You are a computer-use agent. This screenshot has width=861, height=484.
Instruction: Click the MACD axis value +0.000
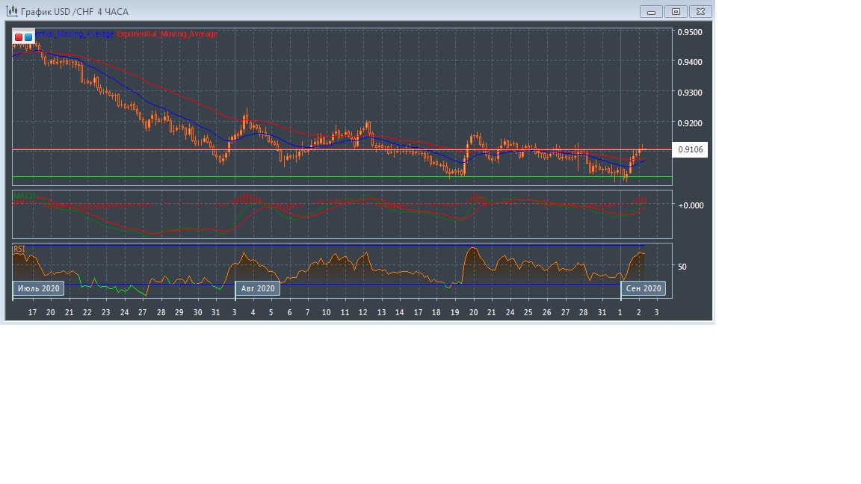[x=691, y=205]
